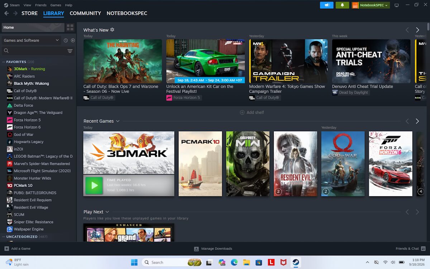Viewport: 430px width, 269px height.
Task: Open the View menu
Action: click(27, 5)
